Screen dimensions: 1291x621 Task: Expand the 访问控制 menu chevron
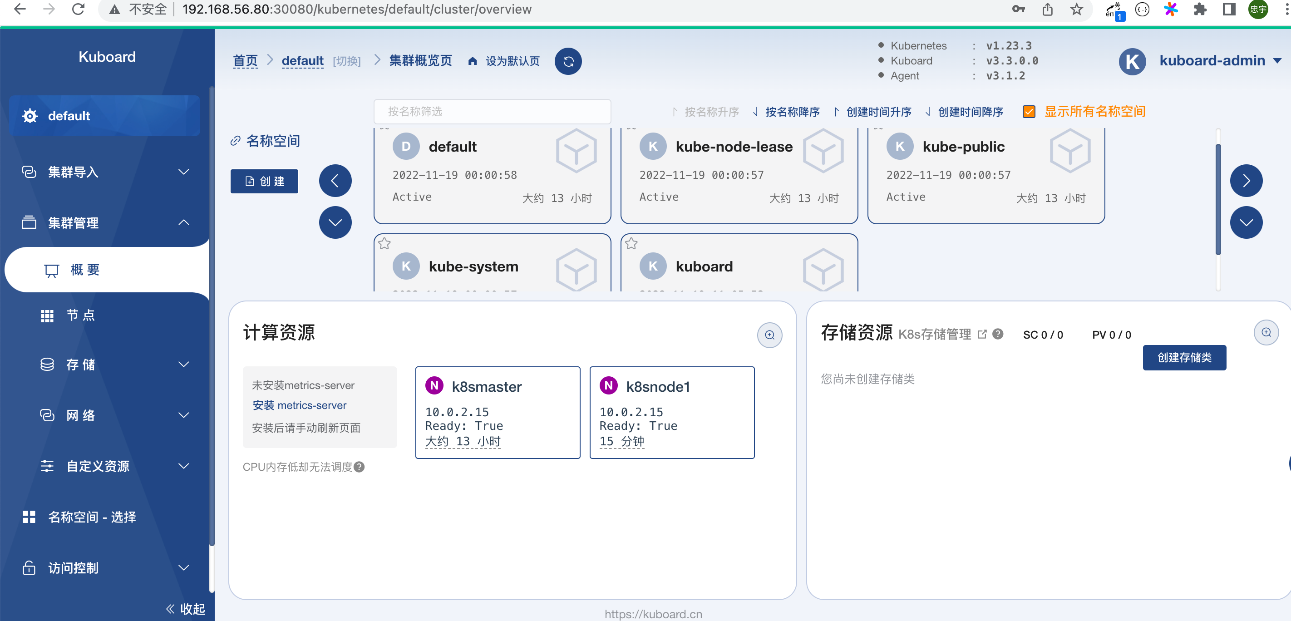point(184,567)
